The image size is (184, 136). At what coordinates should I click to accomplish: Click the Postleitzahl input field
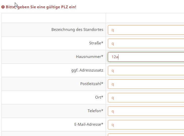146,84
